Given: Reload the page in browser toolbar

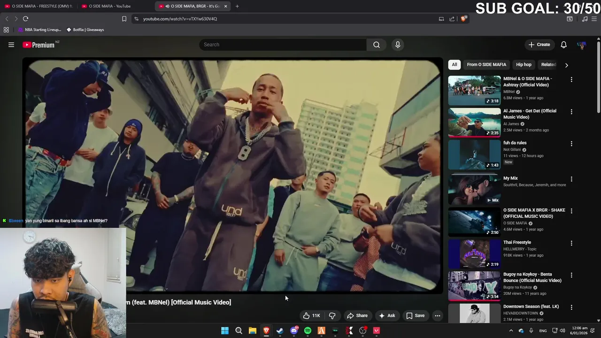Looking at the screenshot, I should [25, 19].
